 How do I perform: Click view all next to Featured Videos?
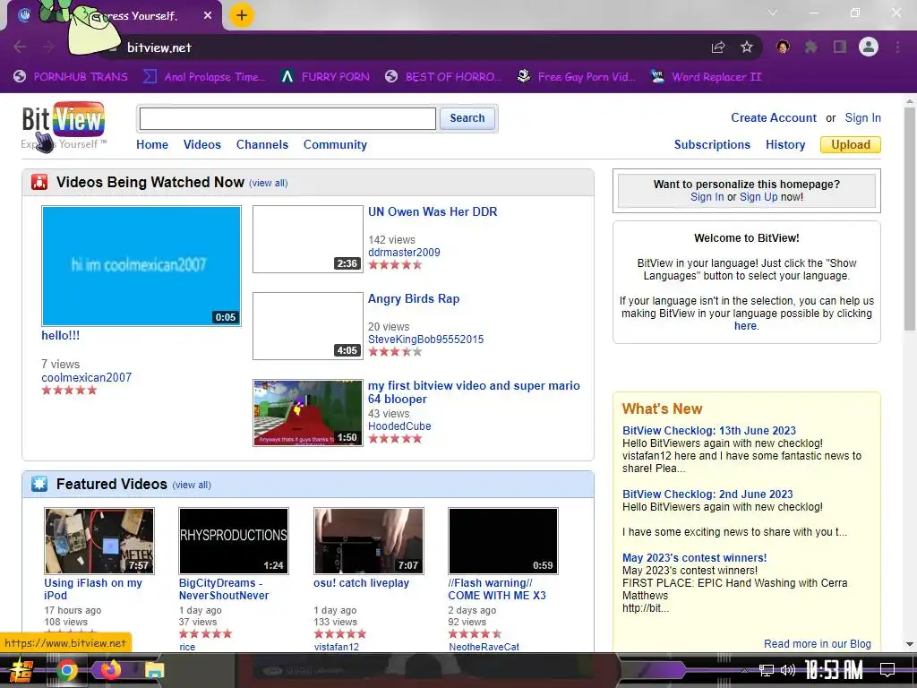(192, 485)
